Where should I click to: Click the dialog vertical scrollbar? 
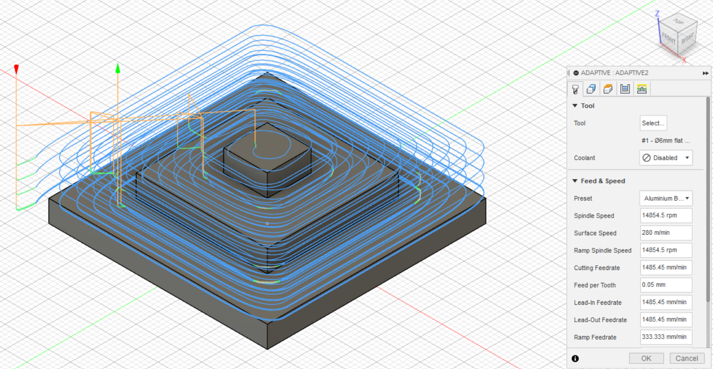708,199
